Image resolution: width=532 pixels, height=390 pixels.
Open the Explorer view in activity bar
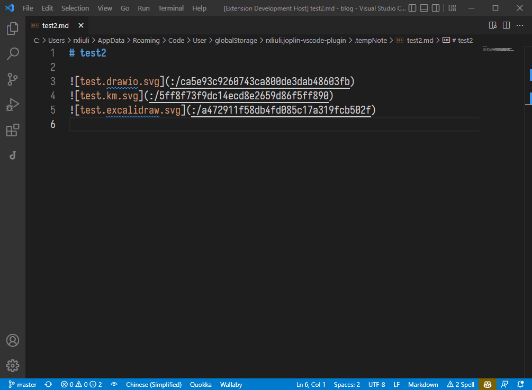[x=13, y=29]
